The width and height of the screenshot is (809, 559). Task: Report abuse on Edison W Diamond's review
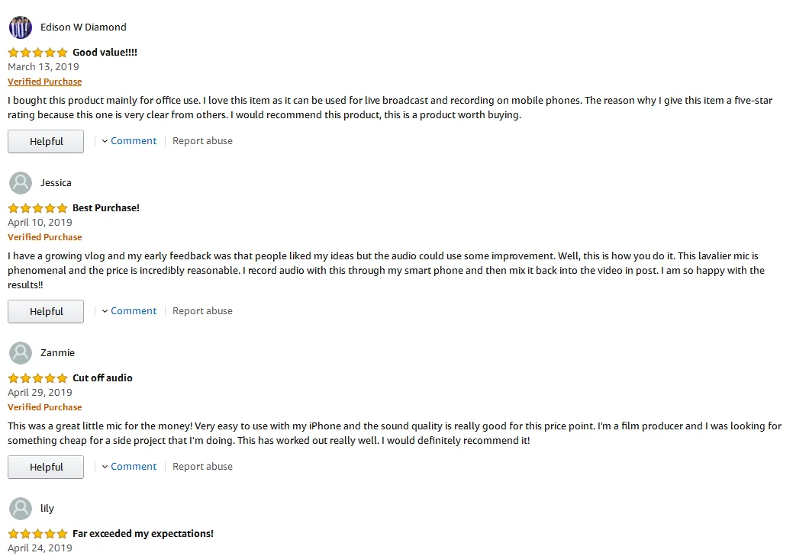tap(202, 141)
